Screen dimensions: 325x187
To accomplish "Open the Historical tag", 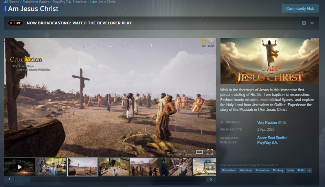I will tap(246, 170).
